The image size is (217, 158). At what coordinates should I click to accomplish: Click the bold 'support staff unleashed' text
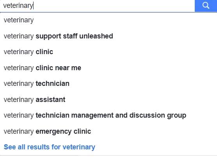pyautogui.click(x=74, y=36)
